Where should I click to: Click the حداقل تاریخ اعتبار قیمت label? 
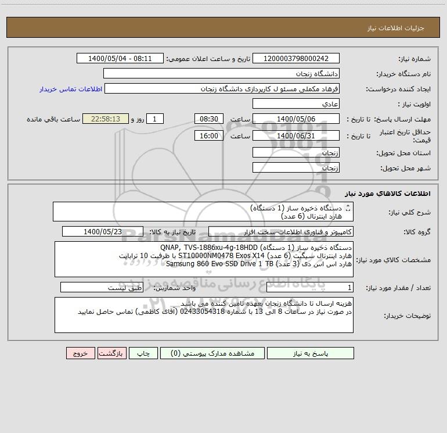pos(405,136)
